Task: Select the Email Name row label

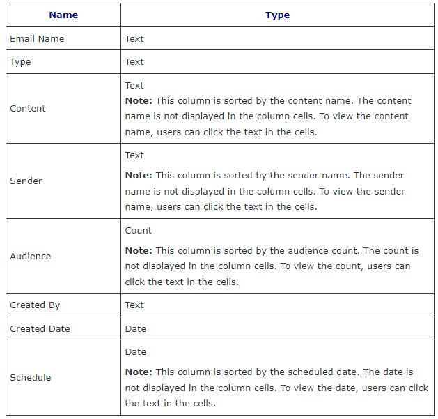Action: tap(37, 39)
